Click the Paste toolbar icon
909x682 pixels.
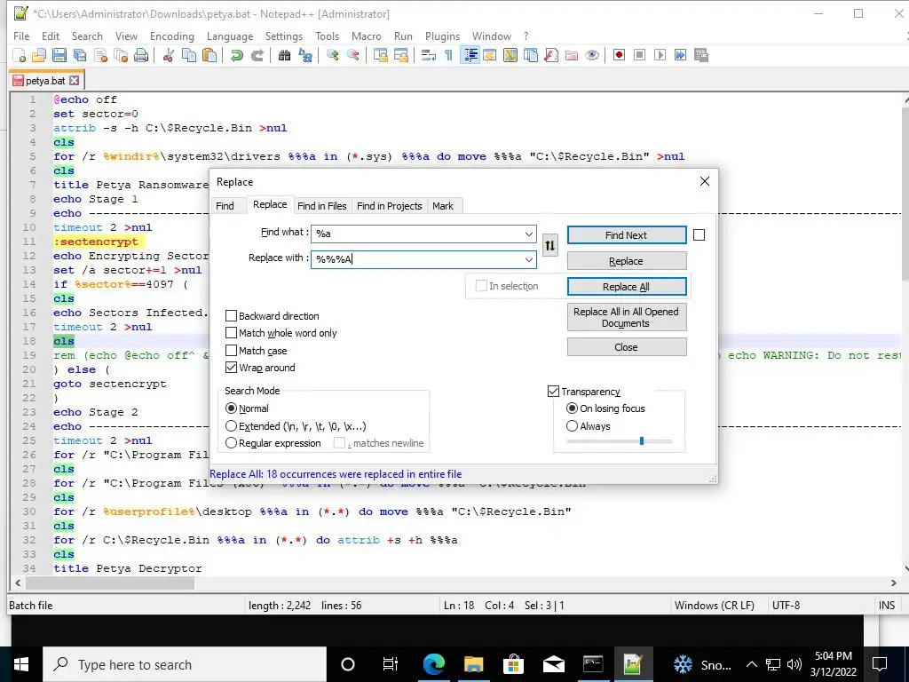pos(209,56)
